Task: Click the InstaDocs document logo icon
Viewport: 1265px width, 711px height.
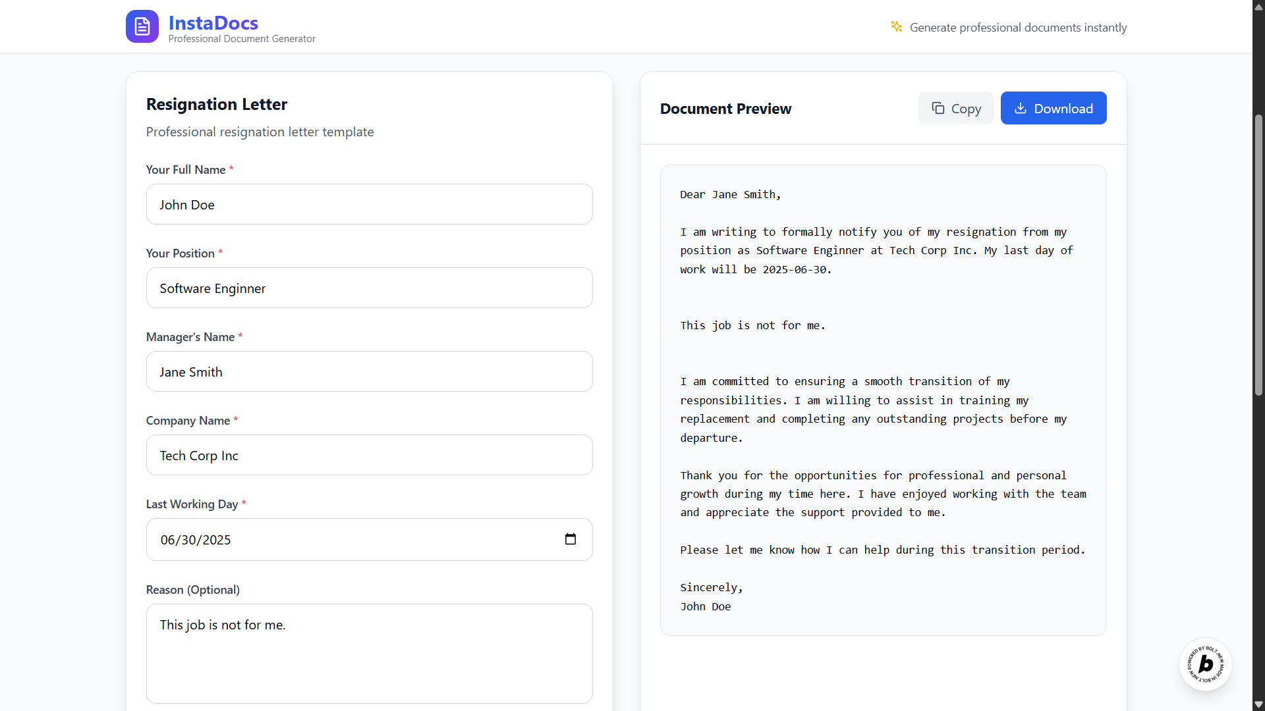Action: (x=142, y=26)
